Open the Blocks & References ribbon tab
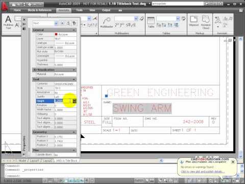Image resolution: width=245 pixels, height=184 pixels. (x=39, y=10)
